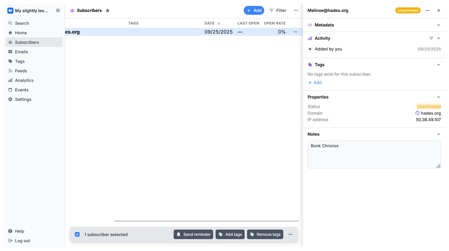Click the Remove tags button
Viewport: 449px width, 251px height.
[265, 234]
